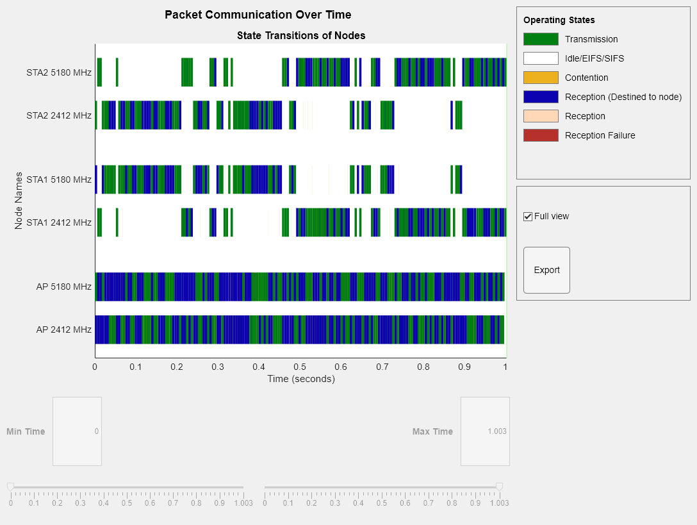
Task: Click the AP 2412 MHz state bar
Action: pos(300,329)
